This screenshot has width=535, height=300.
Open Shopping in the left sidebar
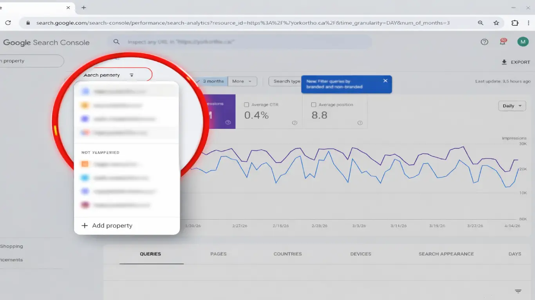tap(12, 246)
